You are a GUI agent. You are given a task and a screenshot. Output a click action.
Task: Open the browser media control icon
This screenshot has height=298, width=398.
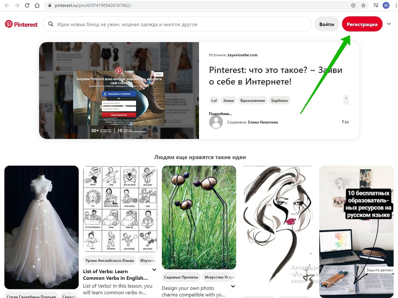375,5
